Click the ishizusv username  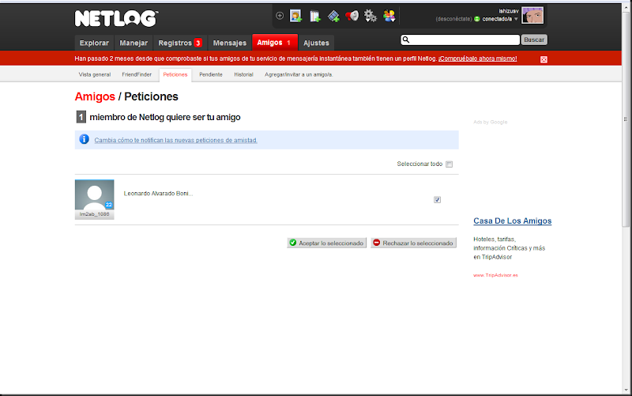(x=509, y=11)
